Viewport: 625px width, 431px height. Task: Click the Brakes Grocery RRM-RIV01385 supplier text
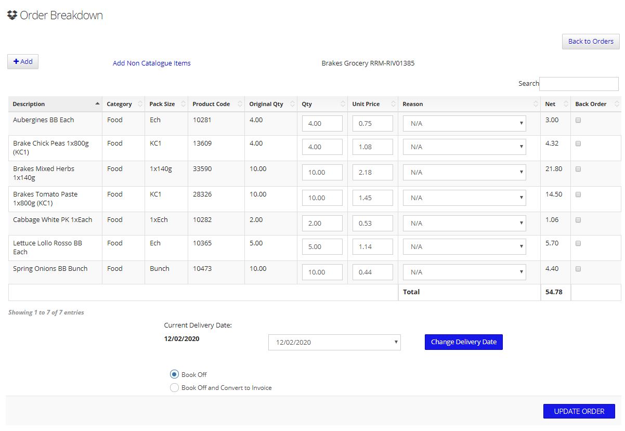(x=368, y=63)
